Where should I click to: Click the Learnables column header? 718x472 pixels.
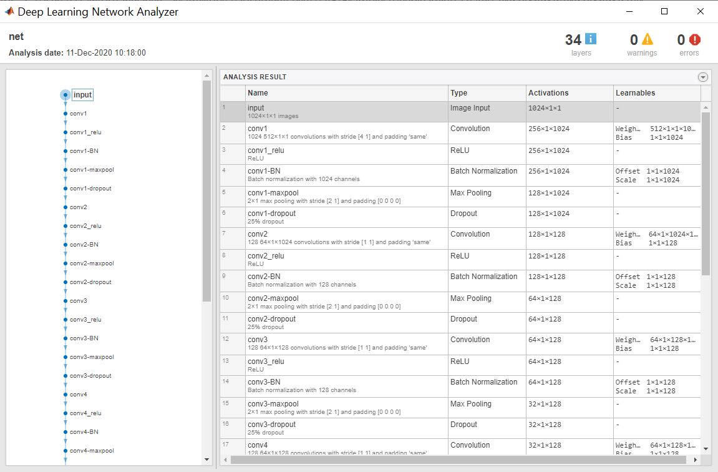(635, 93)
